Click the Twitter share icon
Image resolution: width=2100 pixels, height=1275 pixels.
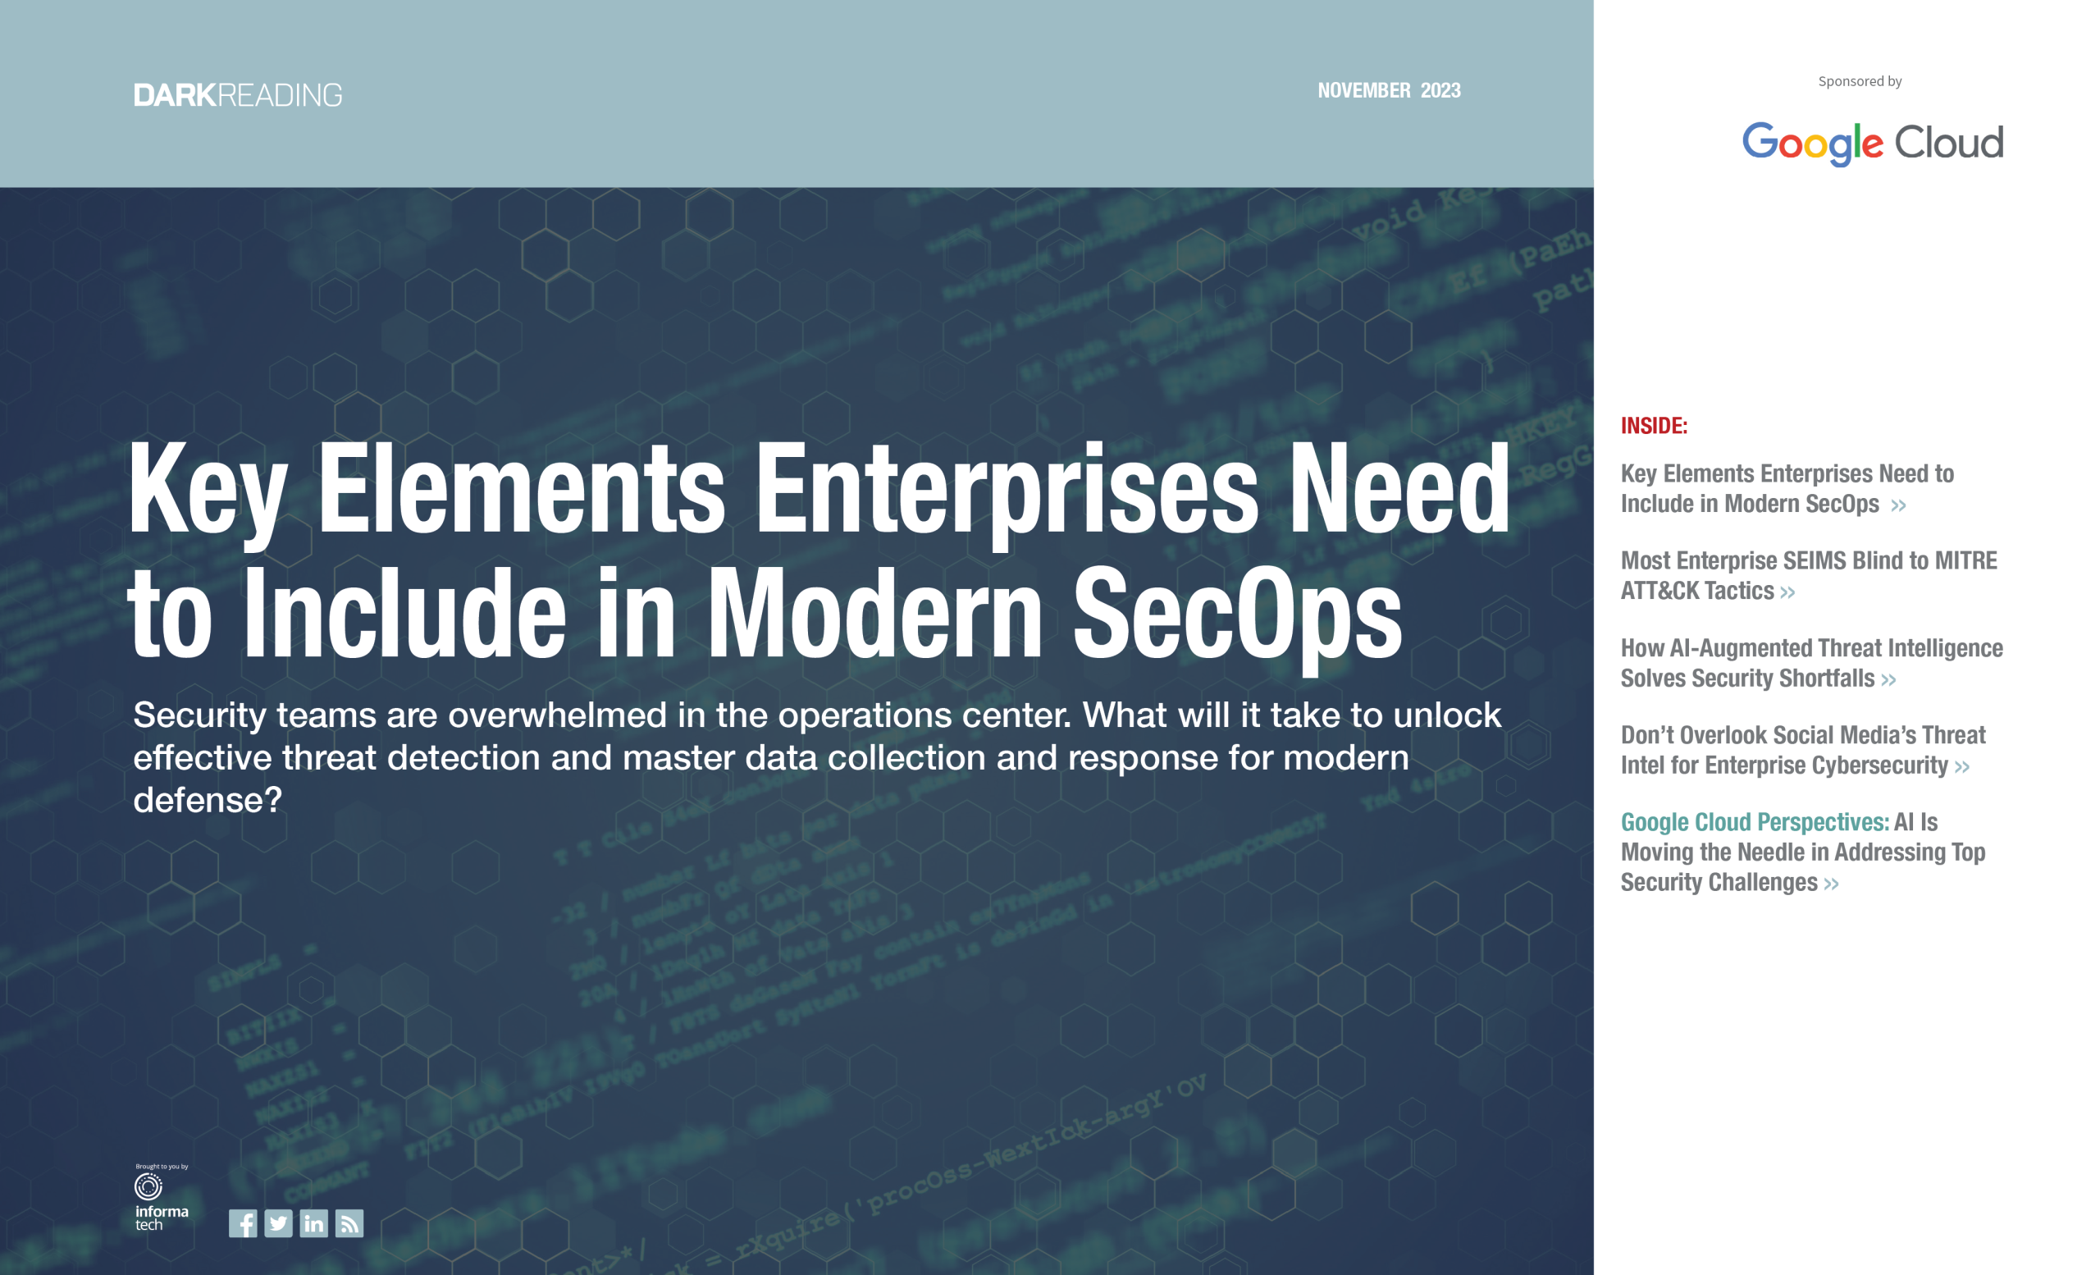click(x=279, y=1223)
